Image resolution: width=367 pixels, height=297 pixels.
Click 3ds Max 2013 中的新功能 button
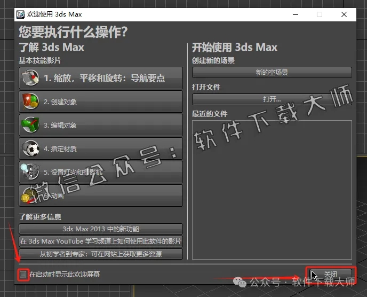click(x=101, y=229)
